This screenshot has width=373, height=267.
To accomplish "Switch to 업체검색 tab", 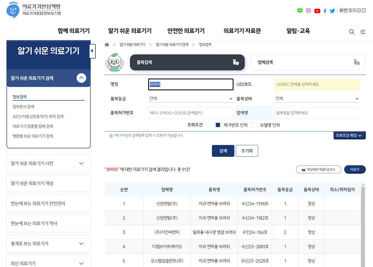I will [308, 62].
